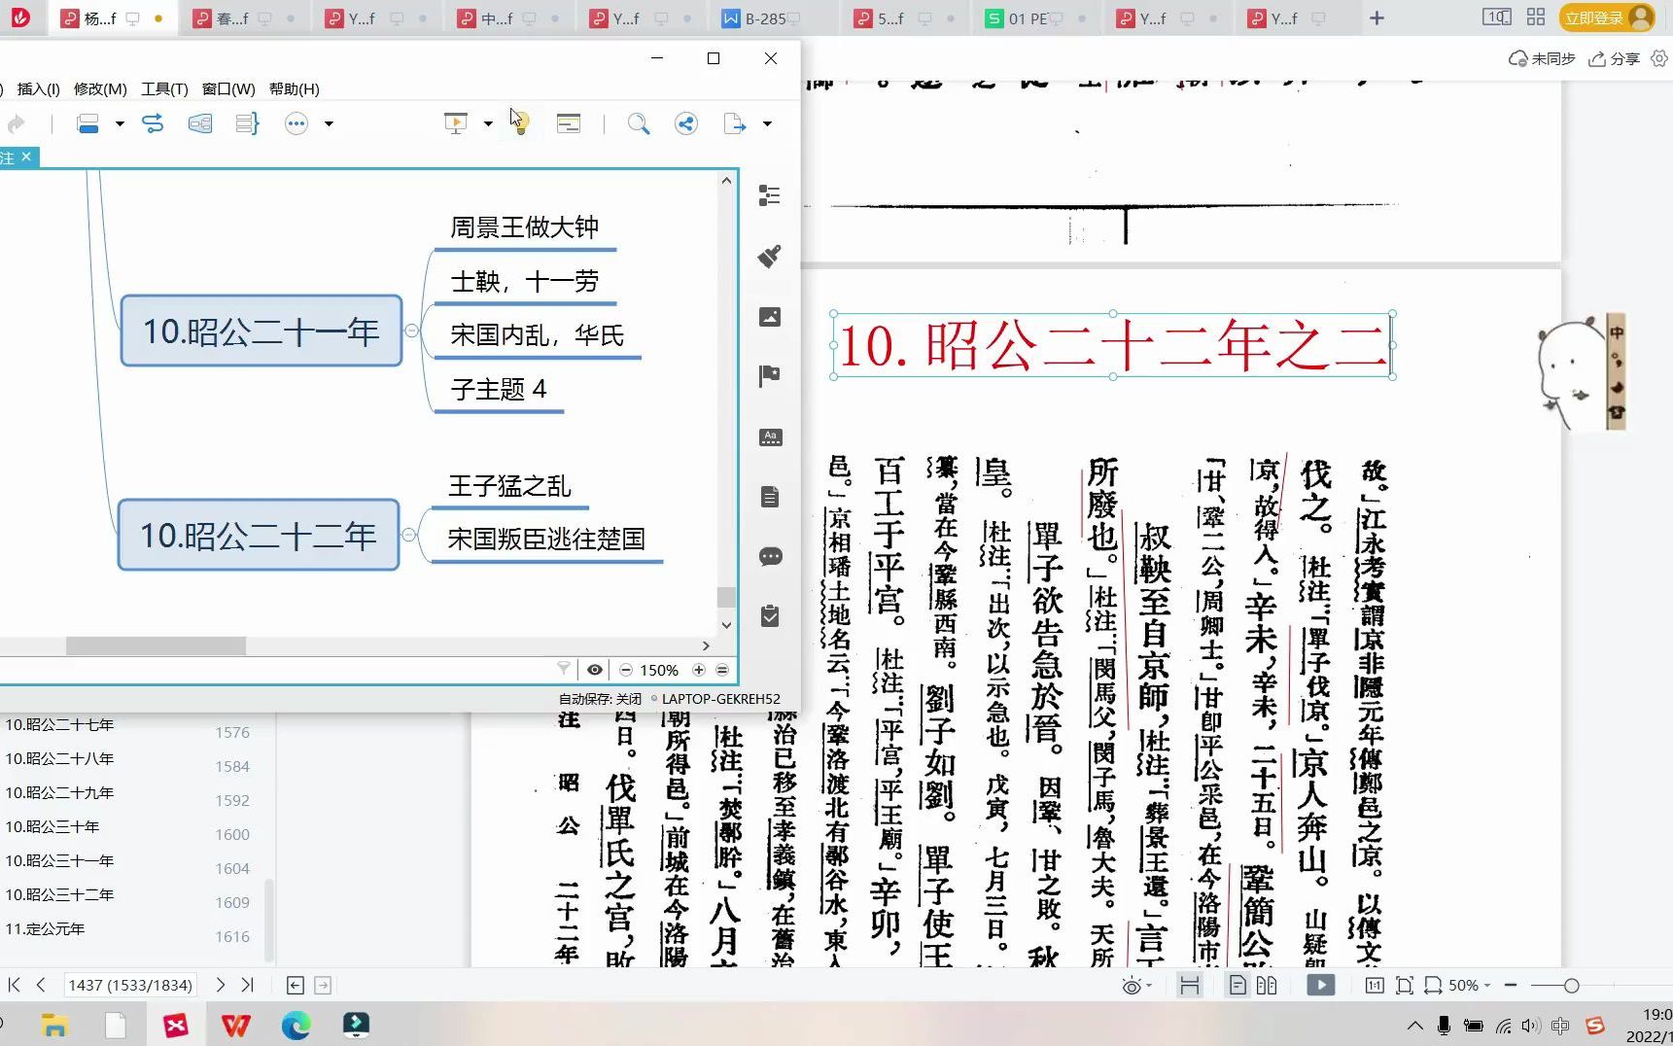Start presentation mode in XMind

[455, 123]
